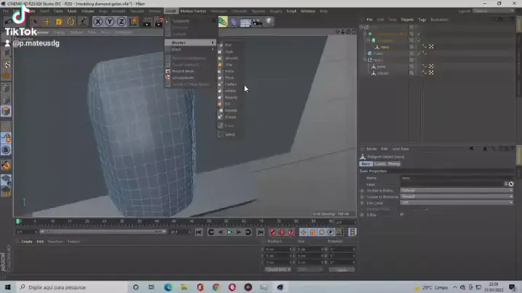522x293 pixels.
Task: Toggle the X axis lock icon
Action: pyautogui.click(x=97, y=22)
